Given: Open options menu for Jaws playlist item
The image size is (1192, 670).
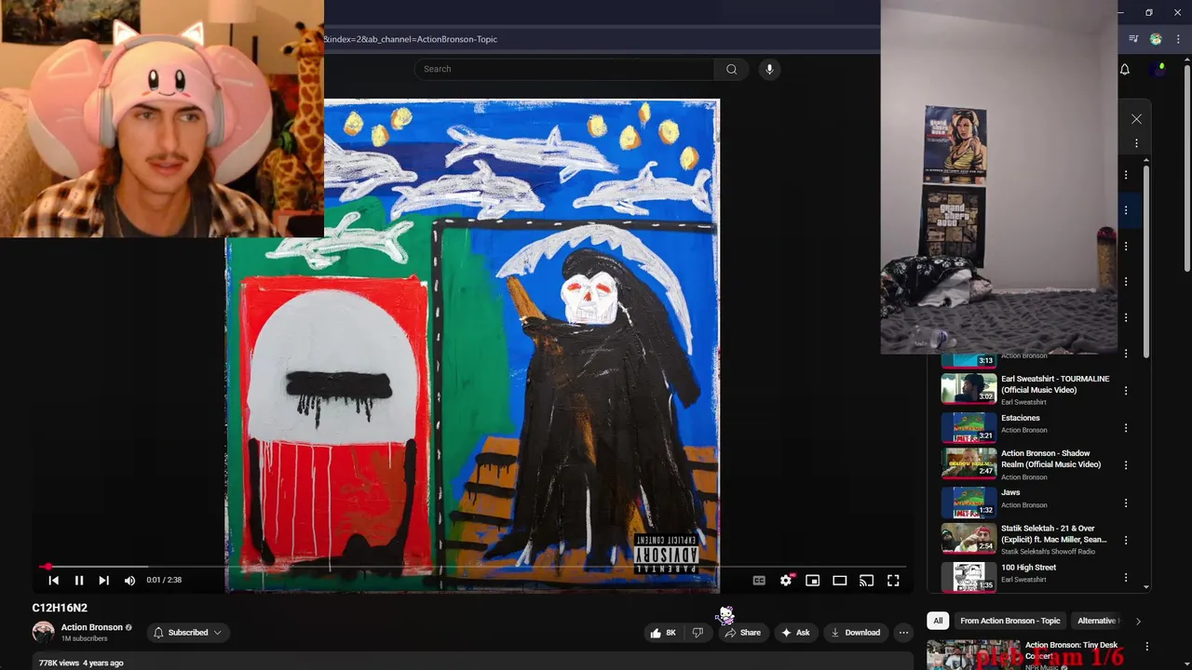Looking at the screenshot, I should [x=1126, y=503].
